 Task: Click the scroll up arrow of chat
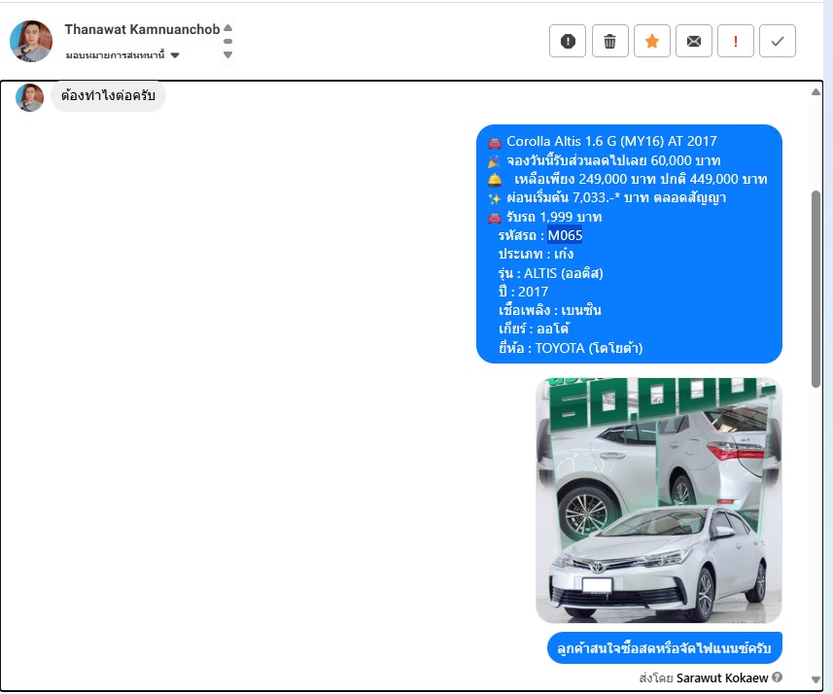[816, 92]
